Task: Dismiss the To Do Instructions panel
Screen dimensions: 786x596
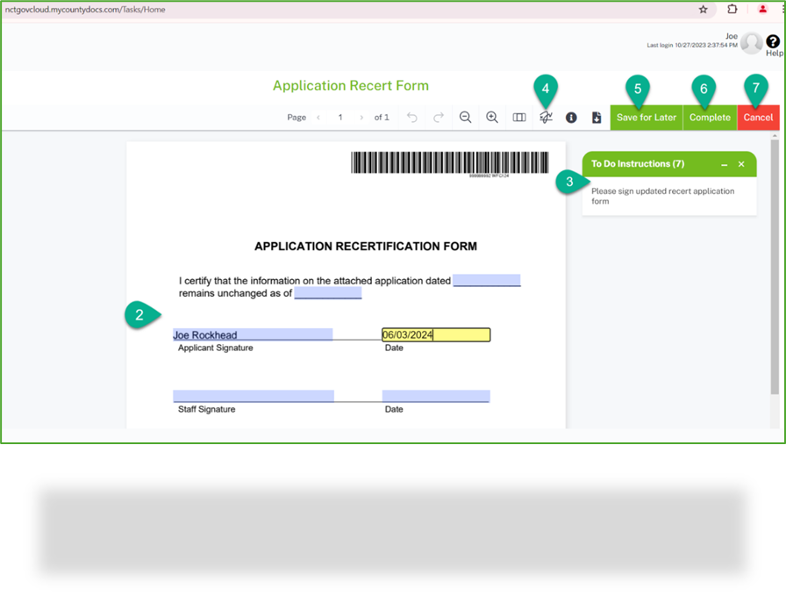Action: [740, 164]
